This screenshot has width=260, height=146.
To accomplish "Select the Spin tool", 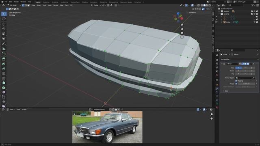I will point(4,88).
